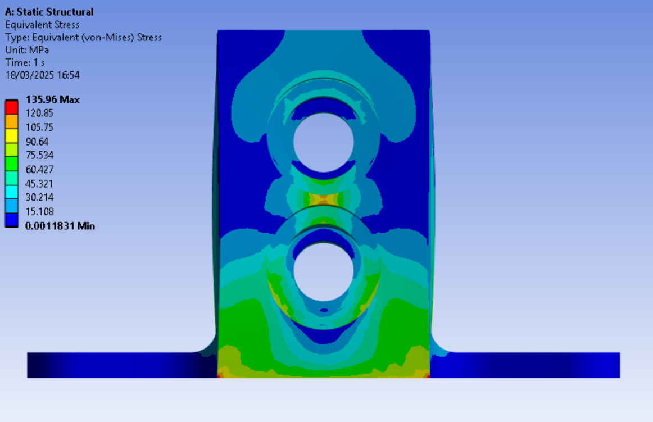Select the 'Type: Equivalent (von-Mises) Stress' label
The height and width of the screenshot is (422, 653).
pyautogui.click(x=83, y=37)
